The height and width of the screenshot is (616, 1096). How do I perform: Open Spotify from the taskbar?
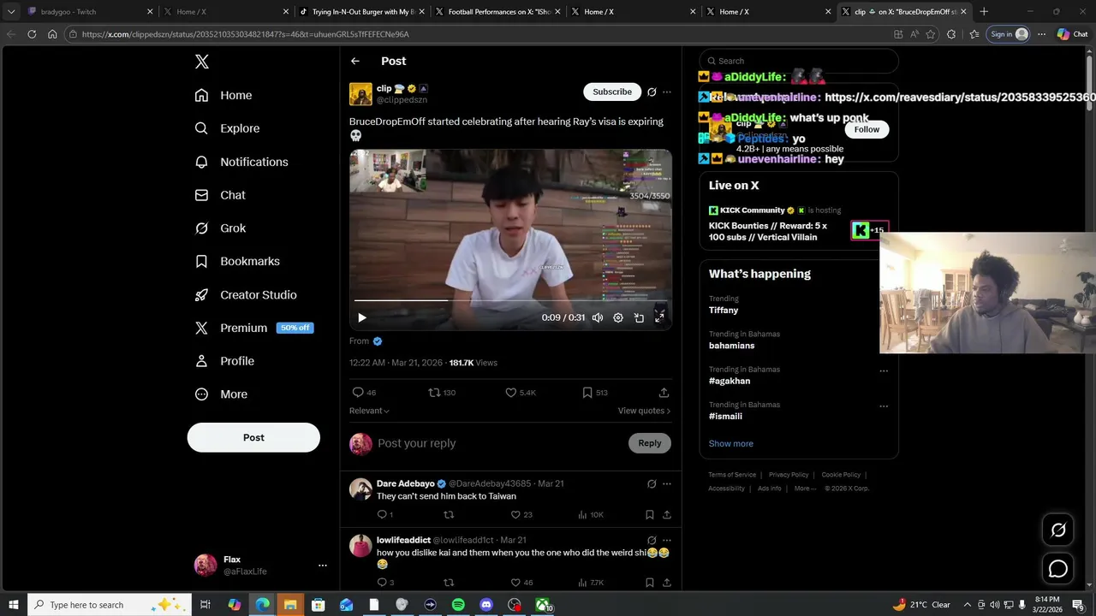tap(458, 605)
